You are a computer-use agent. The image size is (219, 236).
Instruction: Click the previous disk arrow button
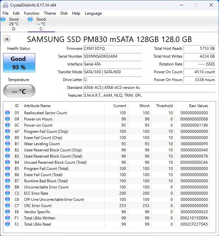tap(7, 39)
